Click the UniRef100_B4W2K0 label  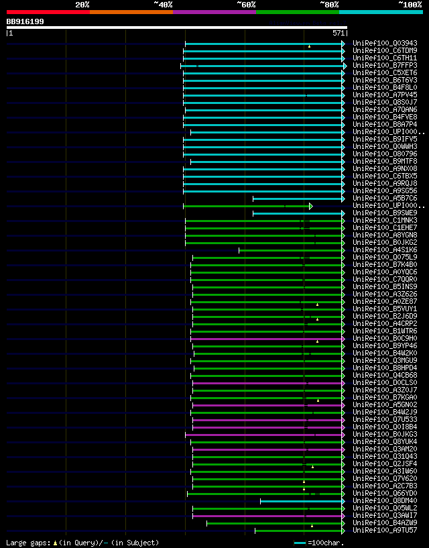pos(385,353)
